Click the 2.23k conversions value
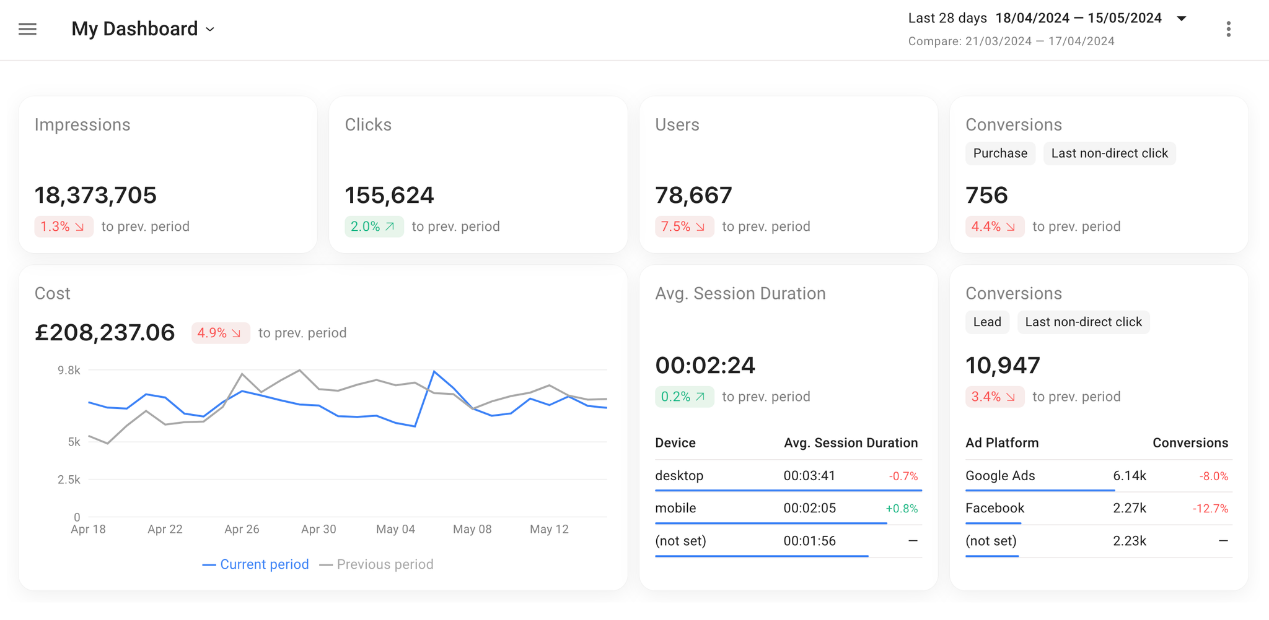Screen dimensions: 1269x620 [x=1130, y=541]
